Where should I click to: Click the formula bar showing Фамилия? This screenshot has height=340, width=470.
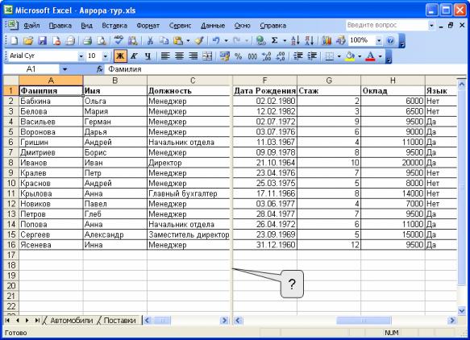tap(285, 69)
